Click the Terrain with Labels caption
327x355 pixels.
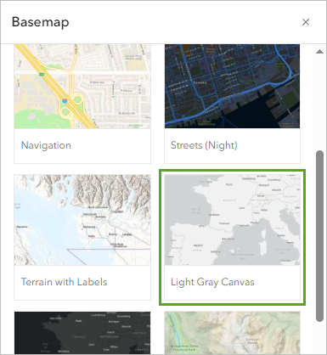click(65, 282)
